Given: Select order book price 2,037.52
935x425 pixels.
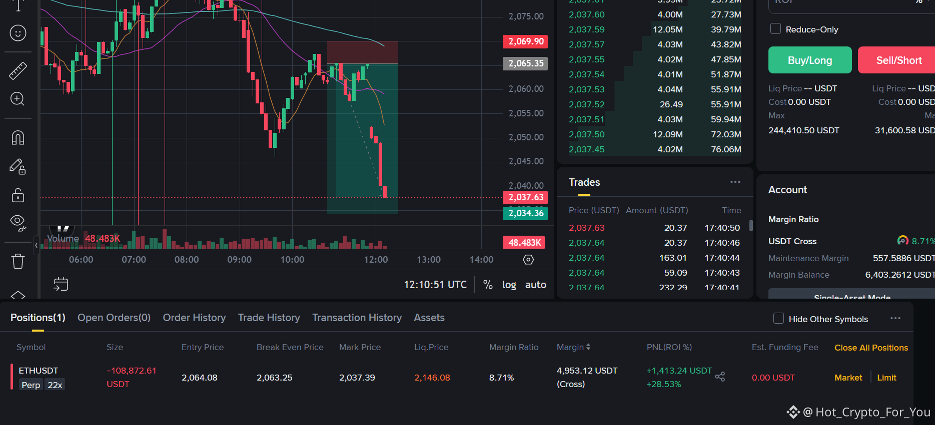Looking at the screenshot, I should 586,104.
